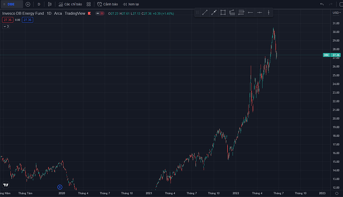Create an alert with Cảnh báo
This screenshot has width=343, height=197.
(x=108, y=4)
